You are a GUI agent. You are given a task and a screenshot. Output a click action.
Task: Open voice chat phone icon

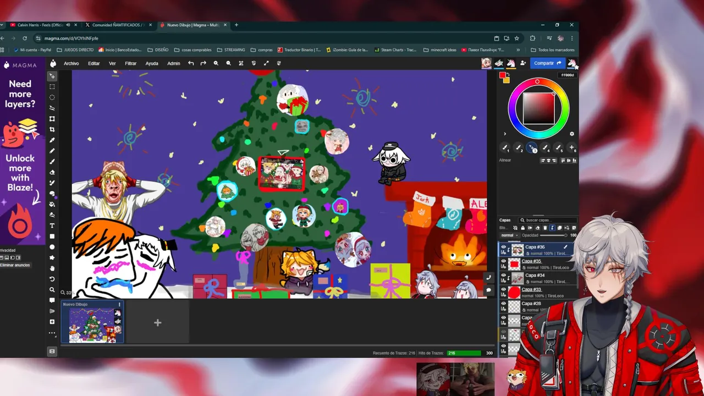click(488, 278)
